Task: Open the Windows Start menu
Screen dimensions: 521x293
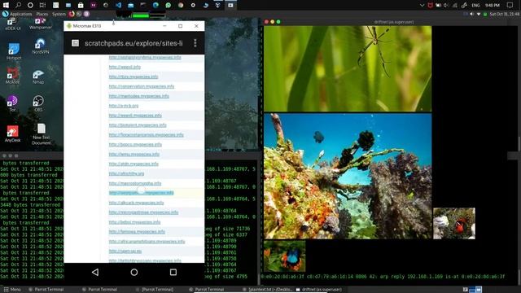Action: click(x=6, y=5)
